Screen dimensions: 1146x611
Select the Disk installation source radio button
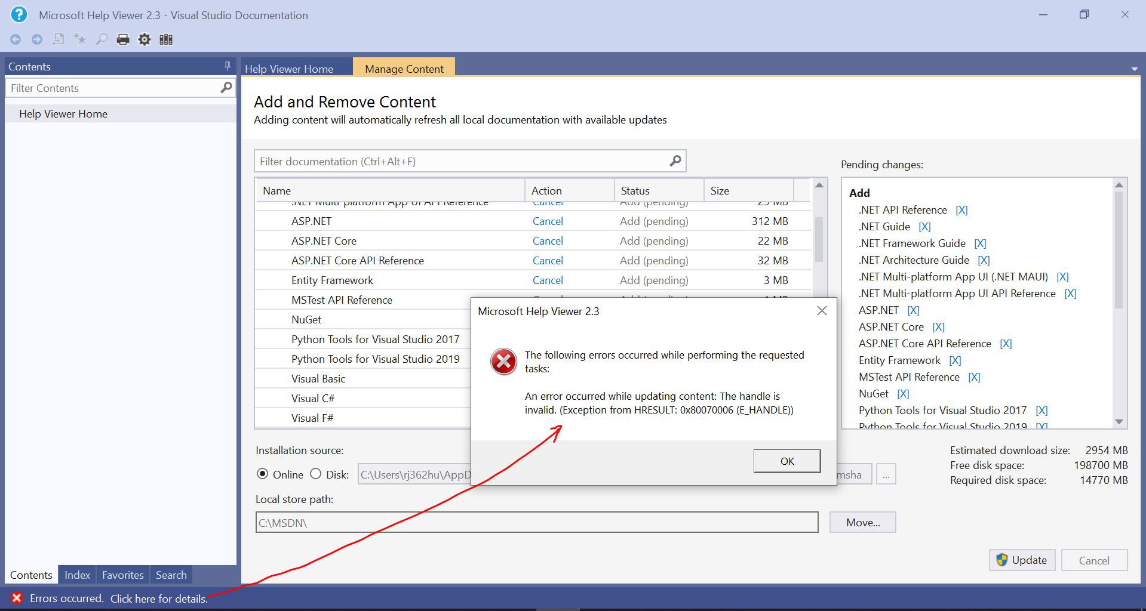315,474
